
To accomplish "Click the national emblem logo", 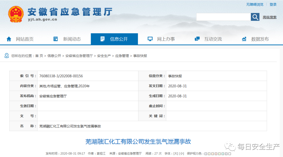I will point(16,14).
